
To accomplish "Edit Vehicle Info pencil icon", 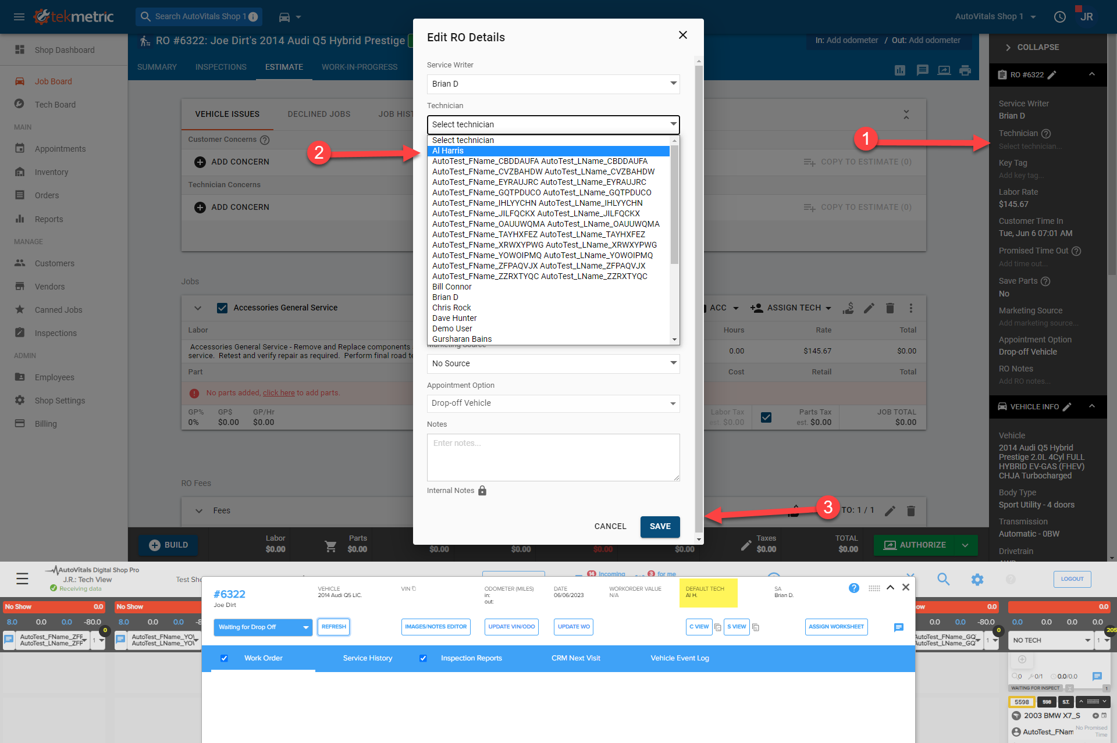I will pos(1067,407).
